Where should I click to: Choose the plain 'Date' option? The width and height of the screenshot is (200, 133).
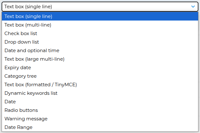(x=10, y=102)
